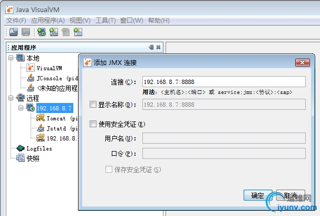This screenshot has width=320, height=216.
Task: Cancel the dialog with 取消
Action: (x=290, y=195)
